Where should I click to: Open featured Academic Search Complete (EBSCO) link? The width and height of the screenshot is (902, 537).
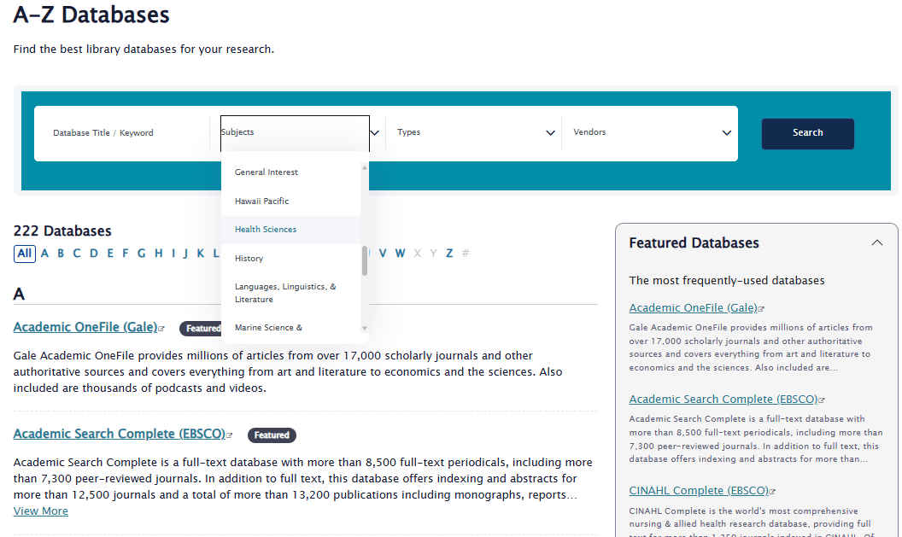tap(723, 399)
